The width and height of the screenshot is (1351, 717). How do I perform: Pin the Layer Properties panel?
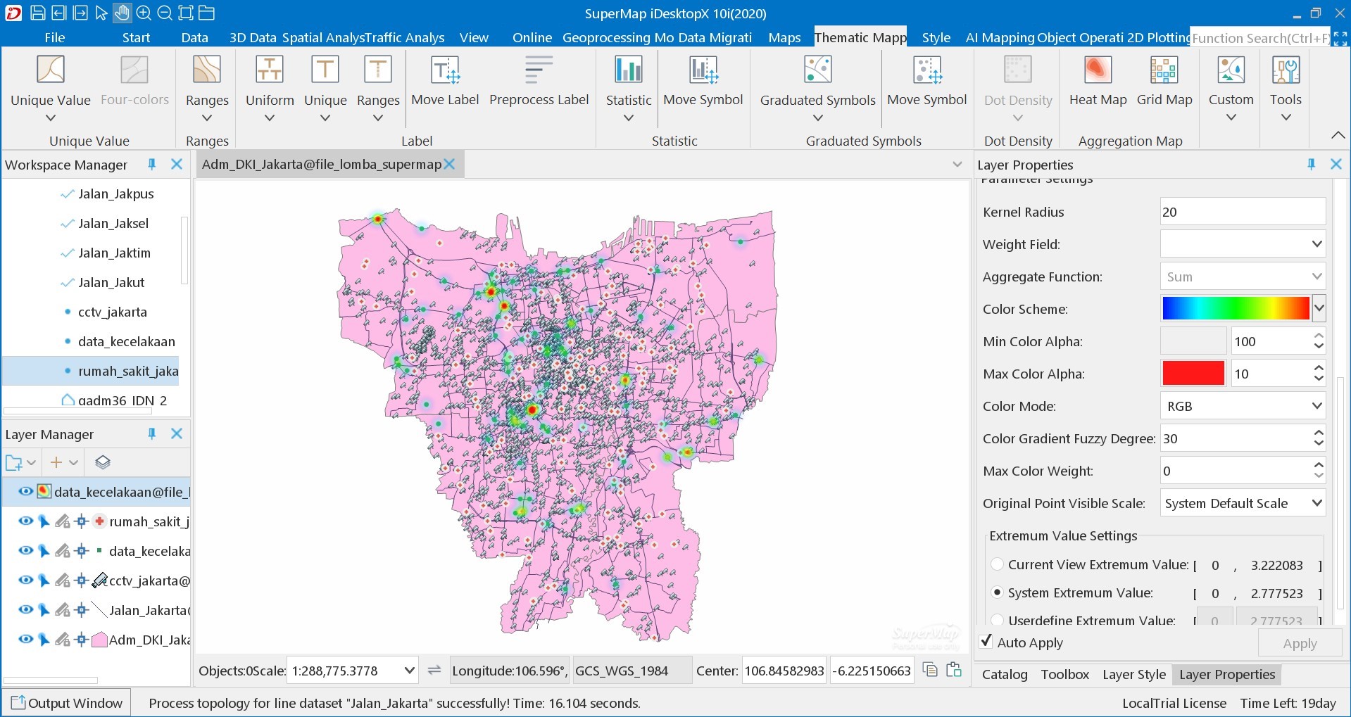click(1311, 164)
